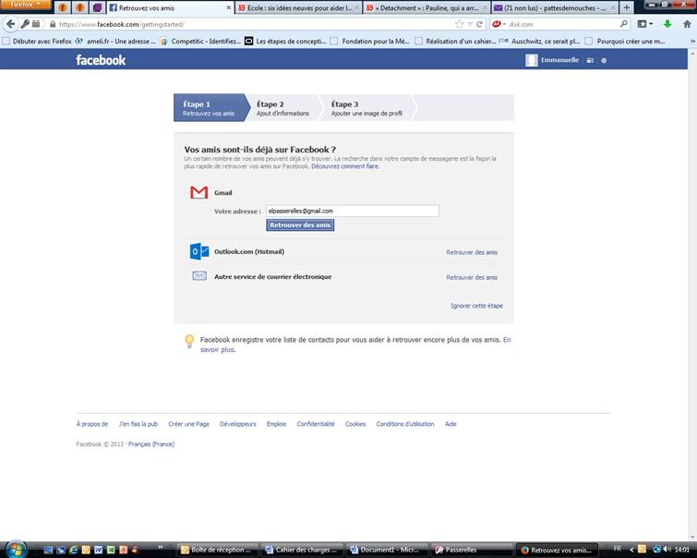Click the search magnifier icon

tap(624, 24)
